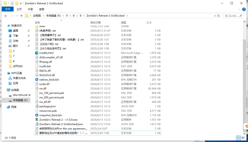The image size is (248, 142).
Task: Select the natives_blob.bin archive icon
Action: click(37, 80)
